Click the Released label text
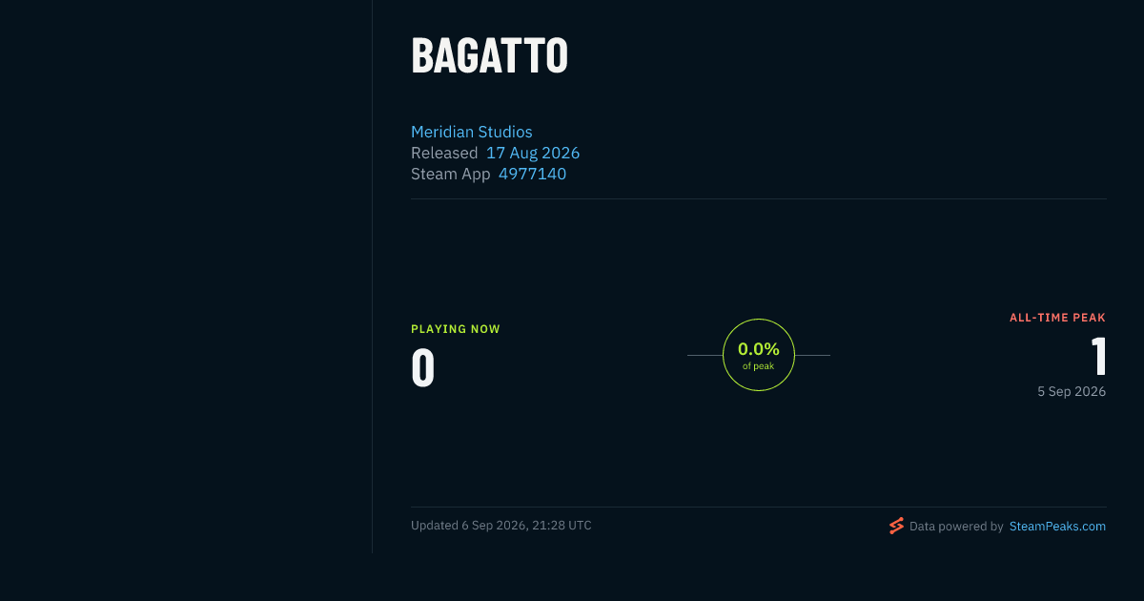The height and width of the screenshot is (601, 1144). pyautogui.click(x=444, y=153)
